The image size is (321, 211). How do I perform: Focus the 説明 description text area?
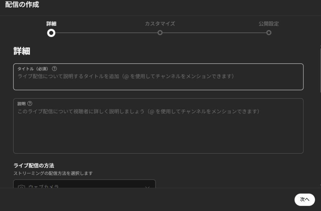coord(158,126)
